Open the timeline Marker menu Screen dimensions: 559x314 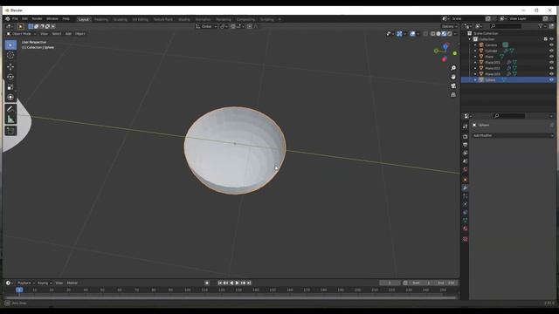(x=72, y=283)
